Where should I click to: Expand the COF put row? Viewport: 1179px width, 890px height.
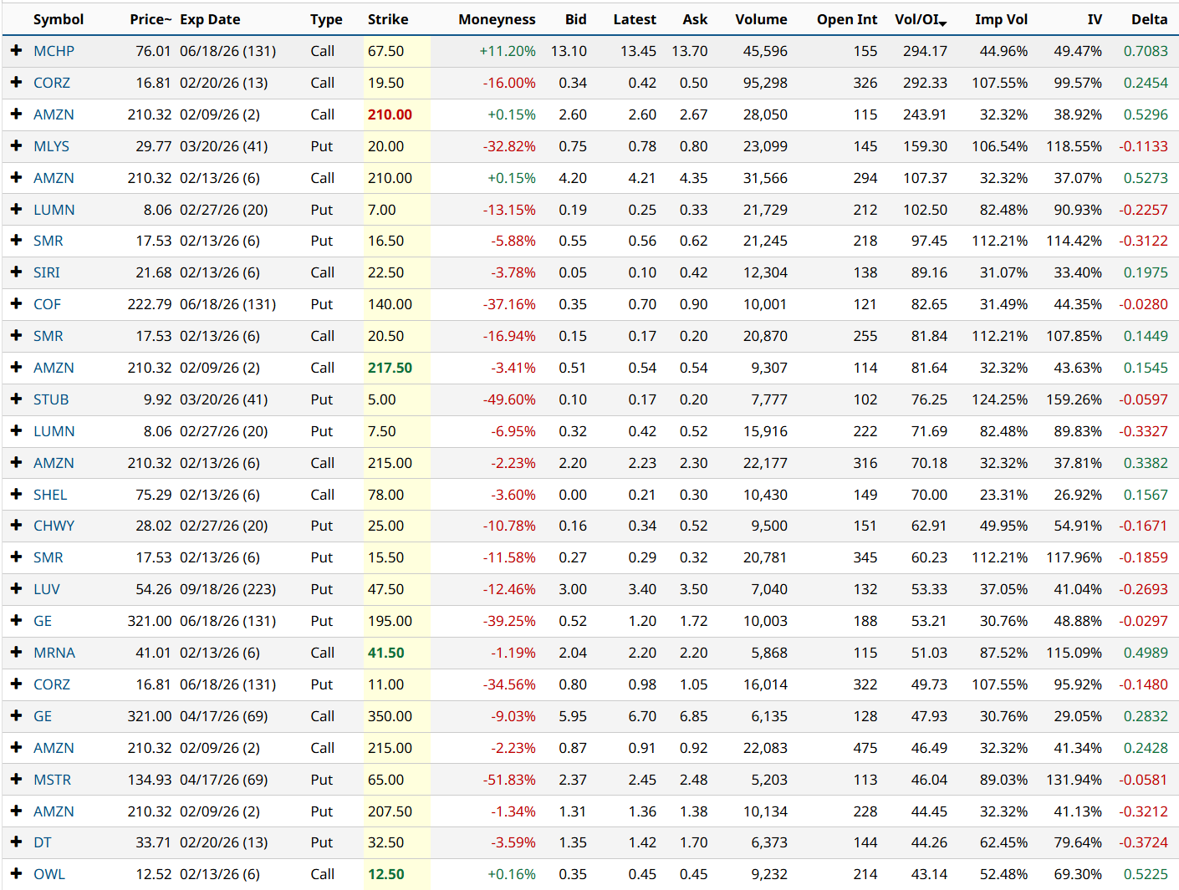[16, 304]
